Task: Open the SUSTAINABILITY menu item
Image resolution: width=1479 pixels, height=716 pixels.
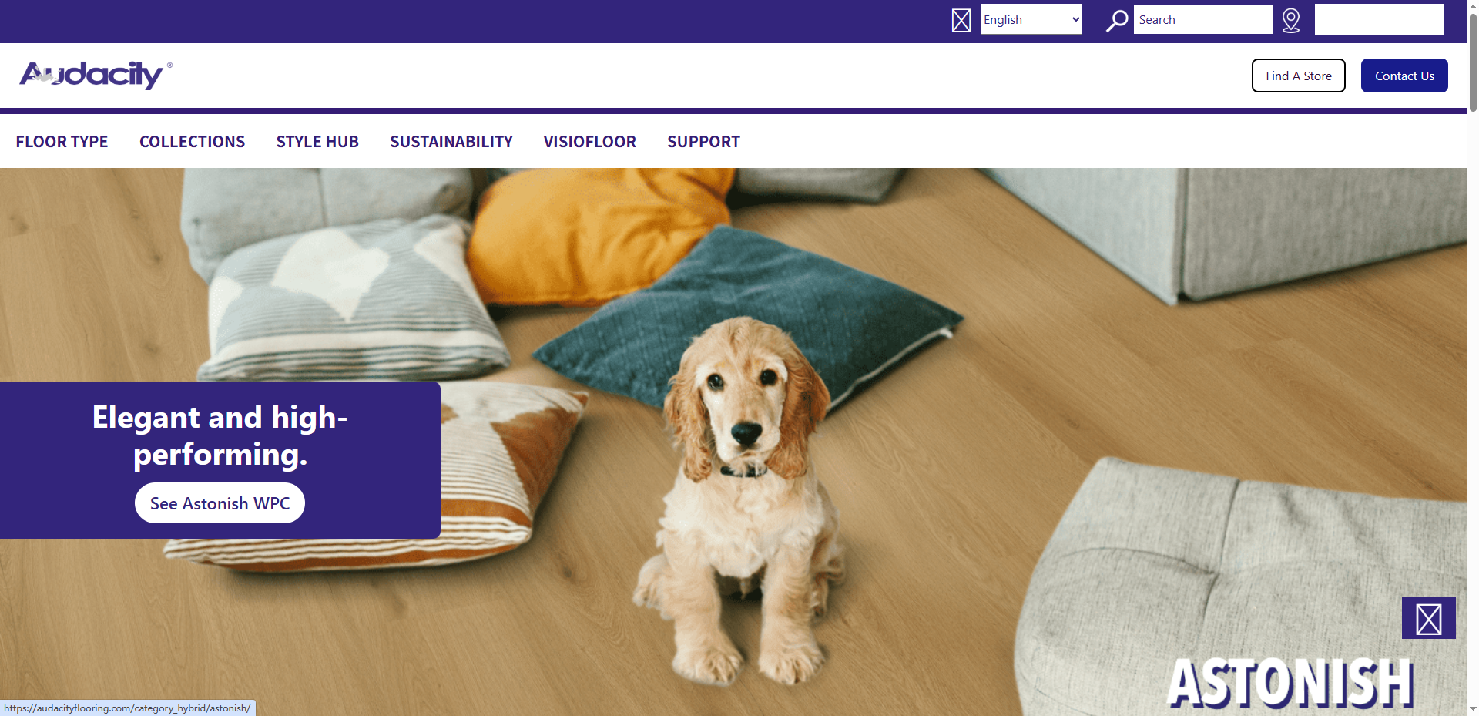Action: pos(451,142)
